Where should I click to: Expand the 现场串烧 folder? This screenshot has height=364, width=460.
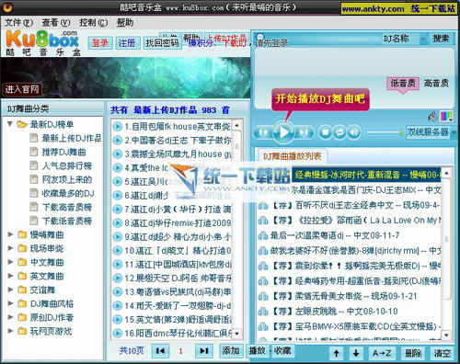tap(10, 248)
